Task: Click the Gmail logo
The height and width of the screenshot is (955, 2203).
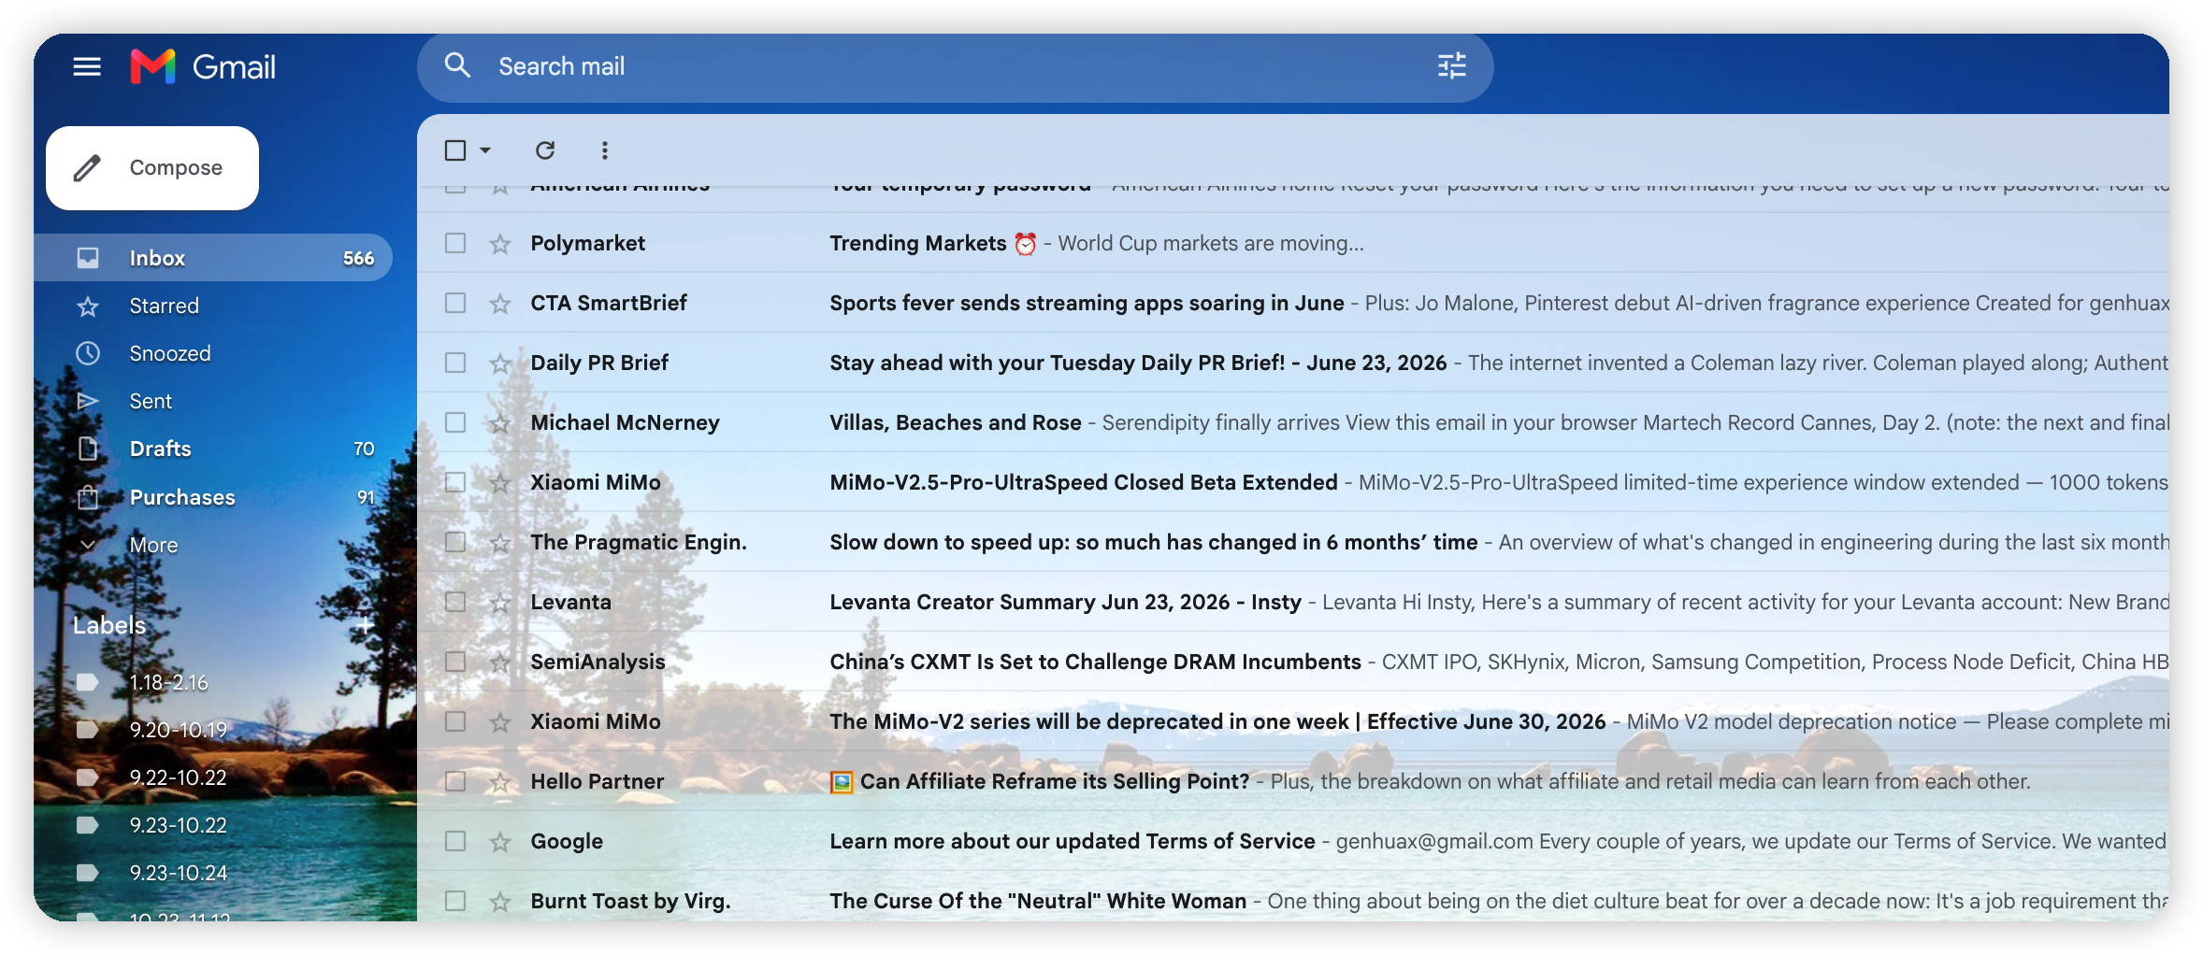Action: tap(203, 66)
